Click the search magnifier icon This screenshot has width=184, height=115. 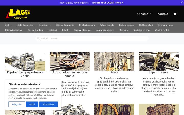click(x=39, y=38)
